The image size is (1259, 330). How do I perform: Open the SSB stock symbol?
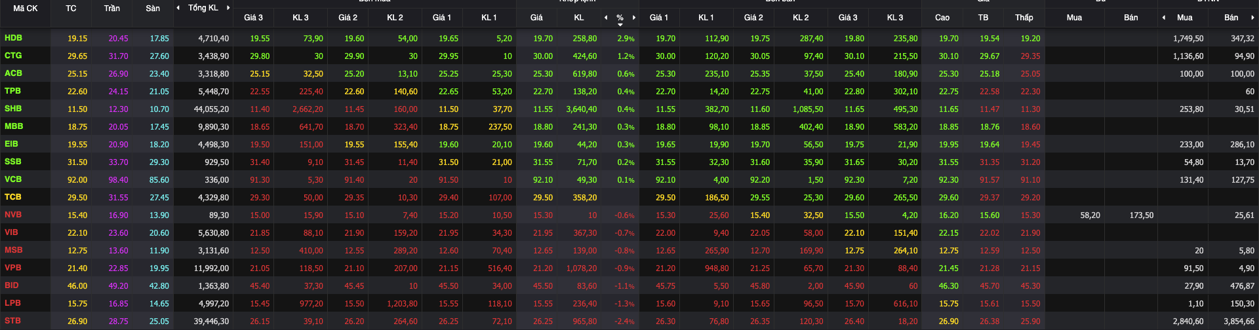pos(13,162)
